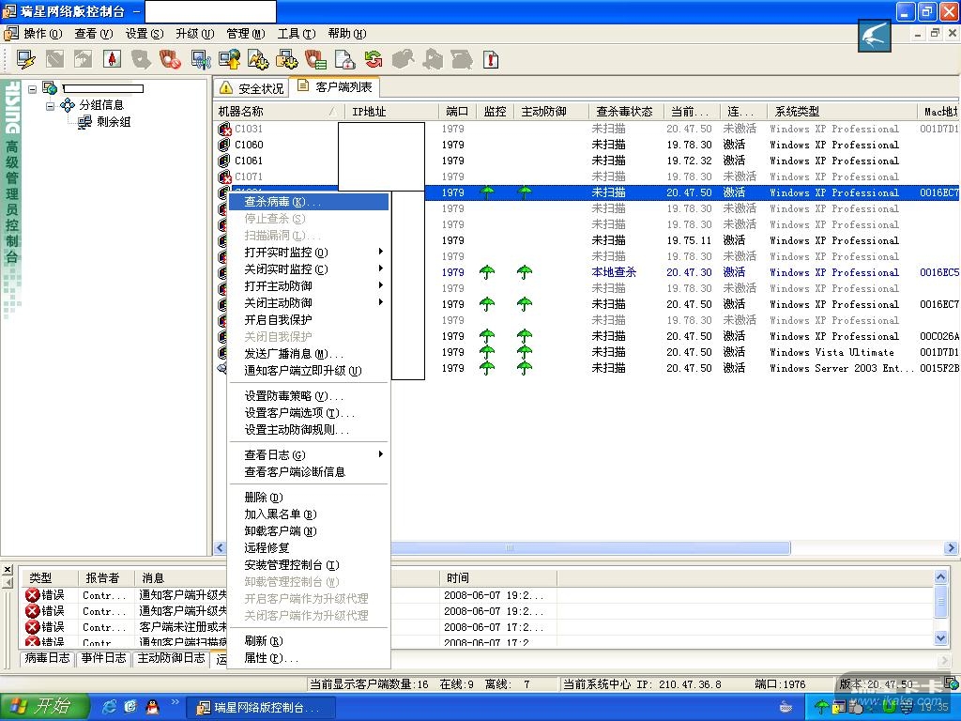Viewport: 961px width, 721px height.
Task: Click the red rocket toolbar icon
Action: tap(113, 59)
